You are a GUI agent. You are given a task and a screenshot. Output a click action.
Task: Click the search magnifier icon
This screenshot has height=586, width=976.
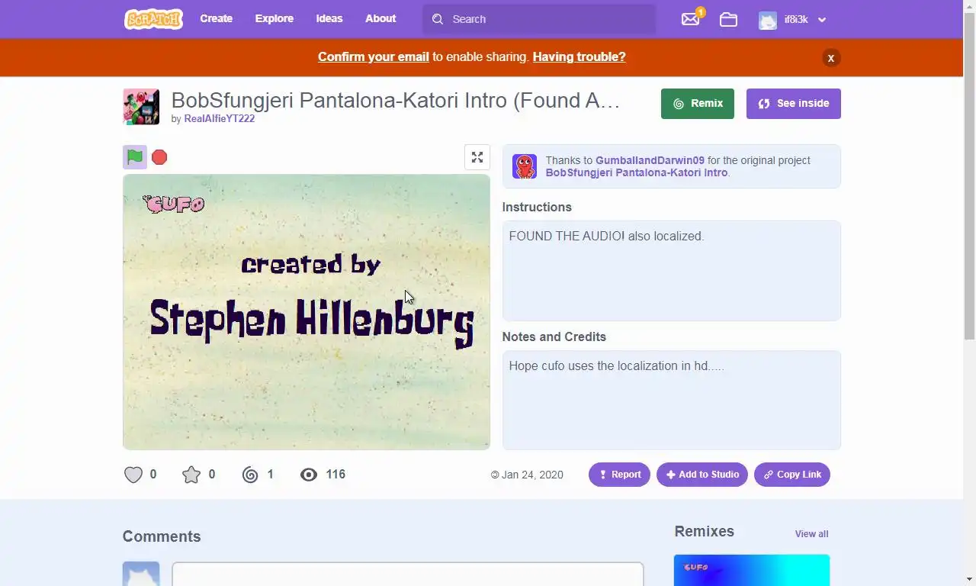(x=438, y=19)
